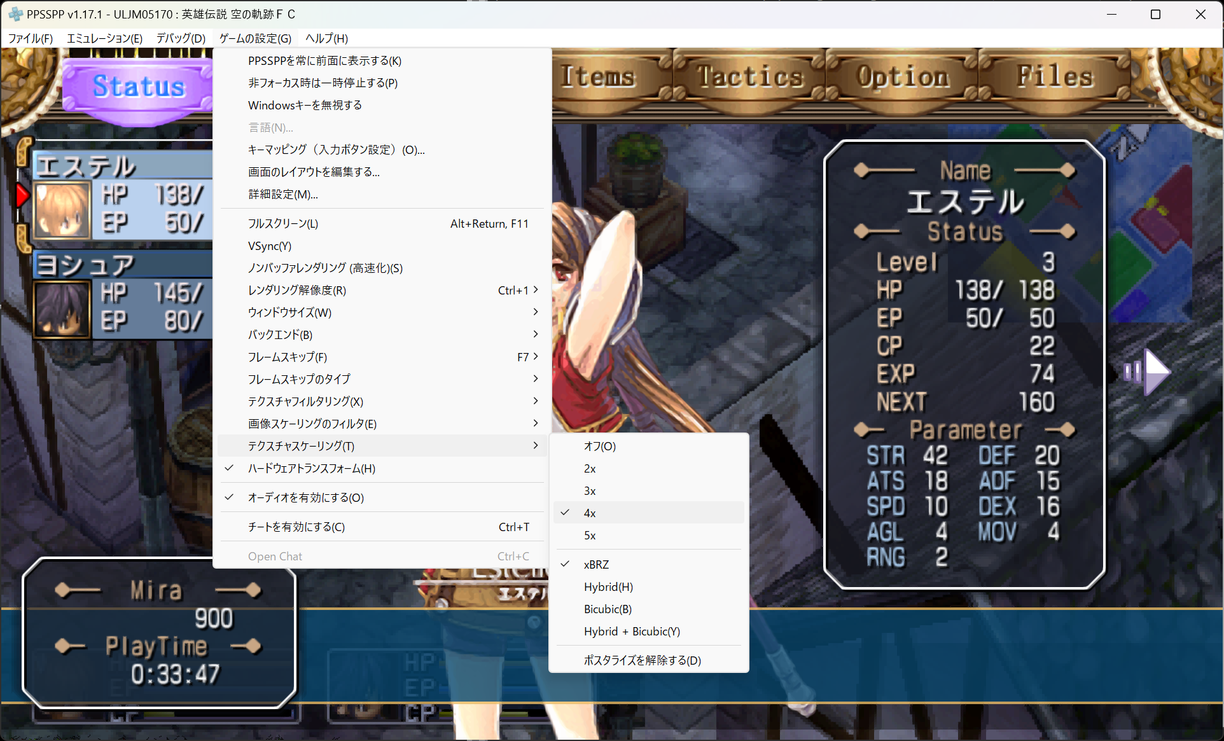Open the Status game menu tab
Image resolution: width=1224 pixels, height=741 pixels.
(139, 87)
